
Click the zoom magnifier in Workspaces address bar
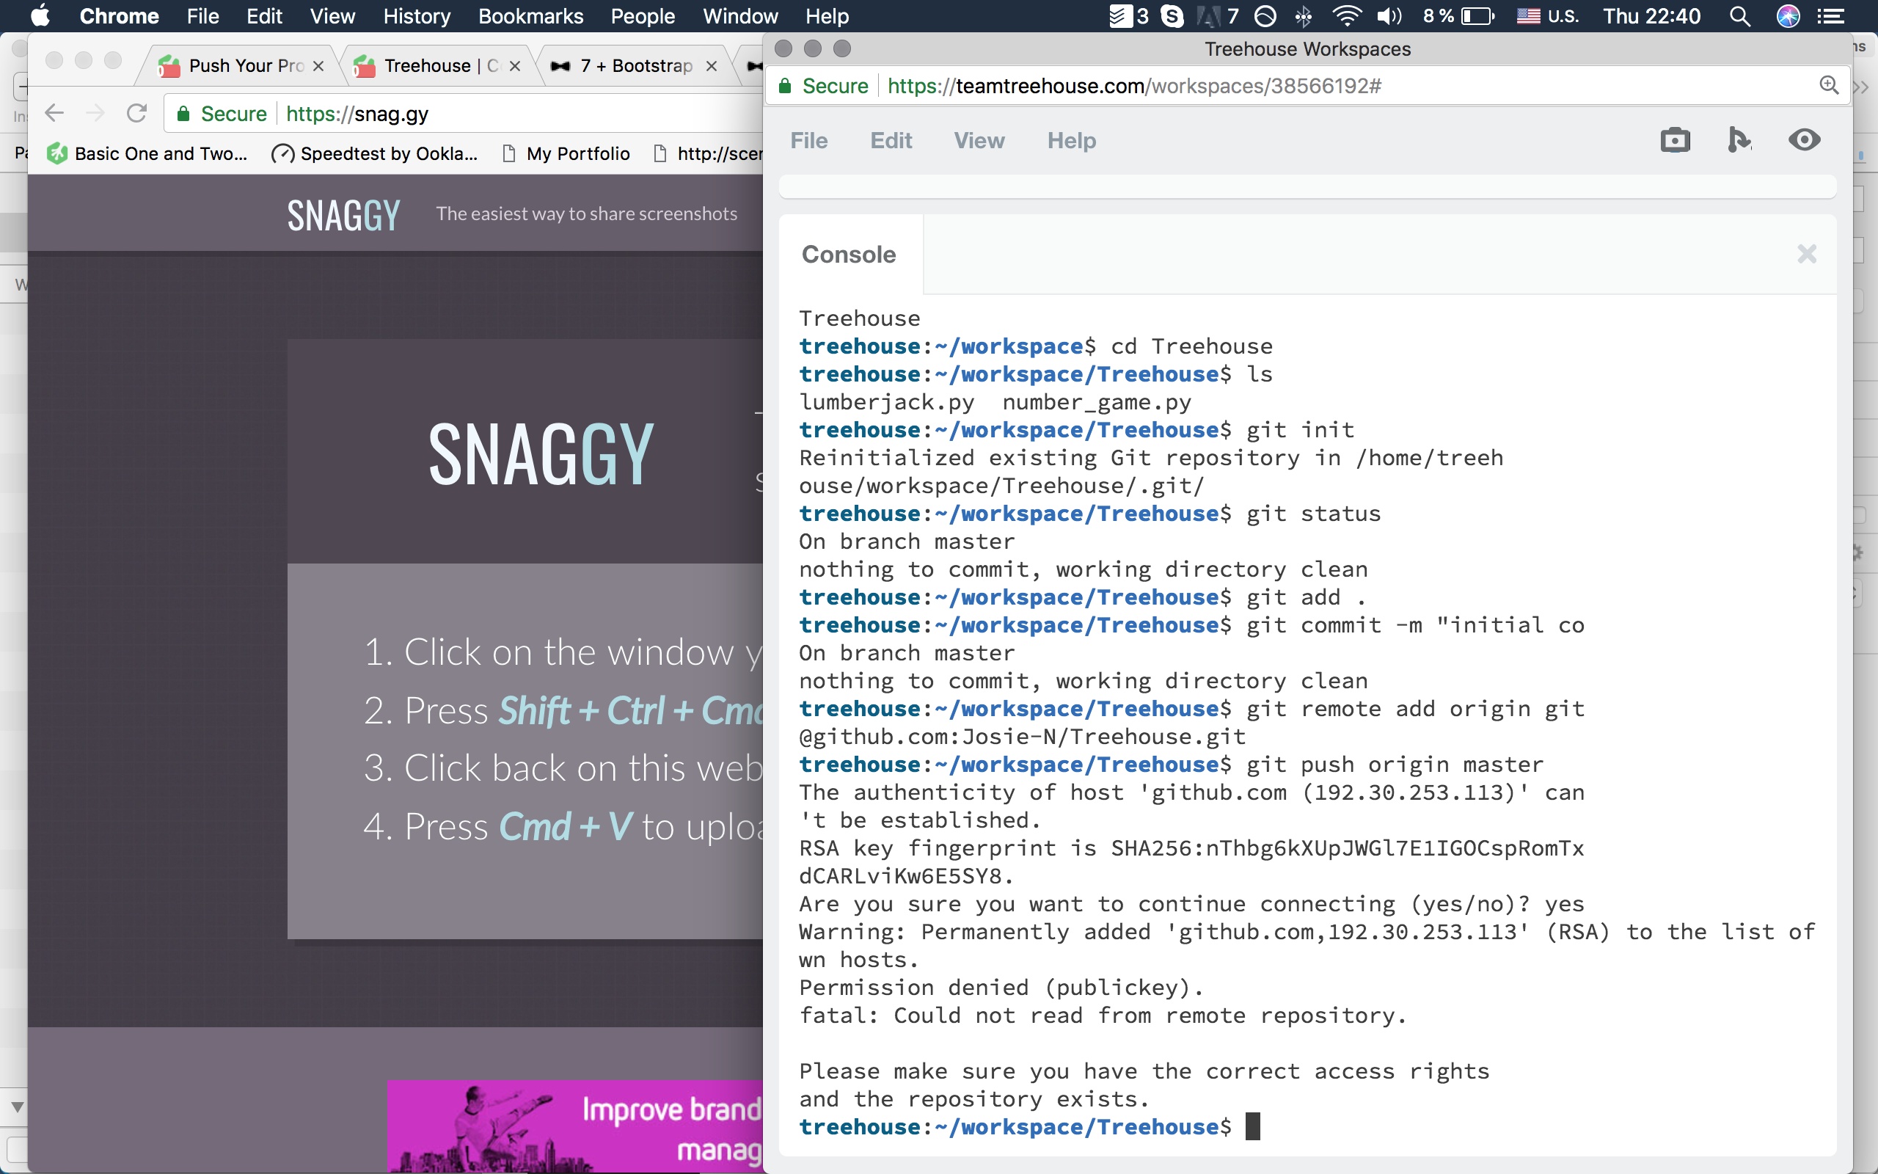tap(1828, 85)
